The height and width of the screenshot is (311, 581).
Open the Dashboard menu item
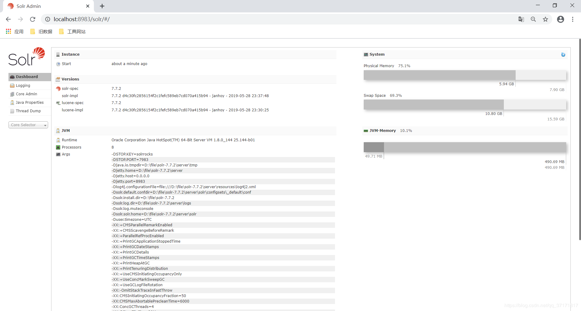pyautogui.click(x=30, y=77)
